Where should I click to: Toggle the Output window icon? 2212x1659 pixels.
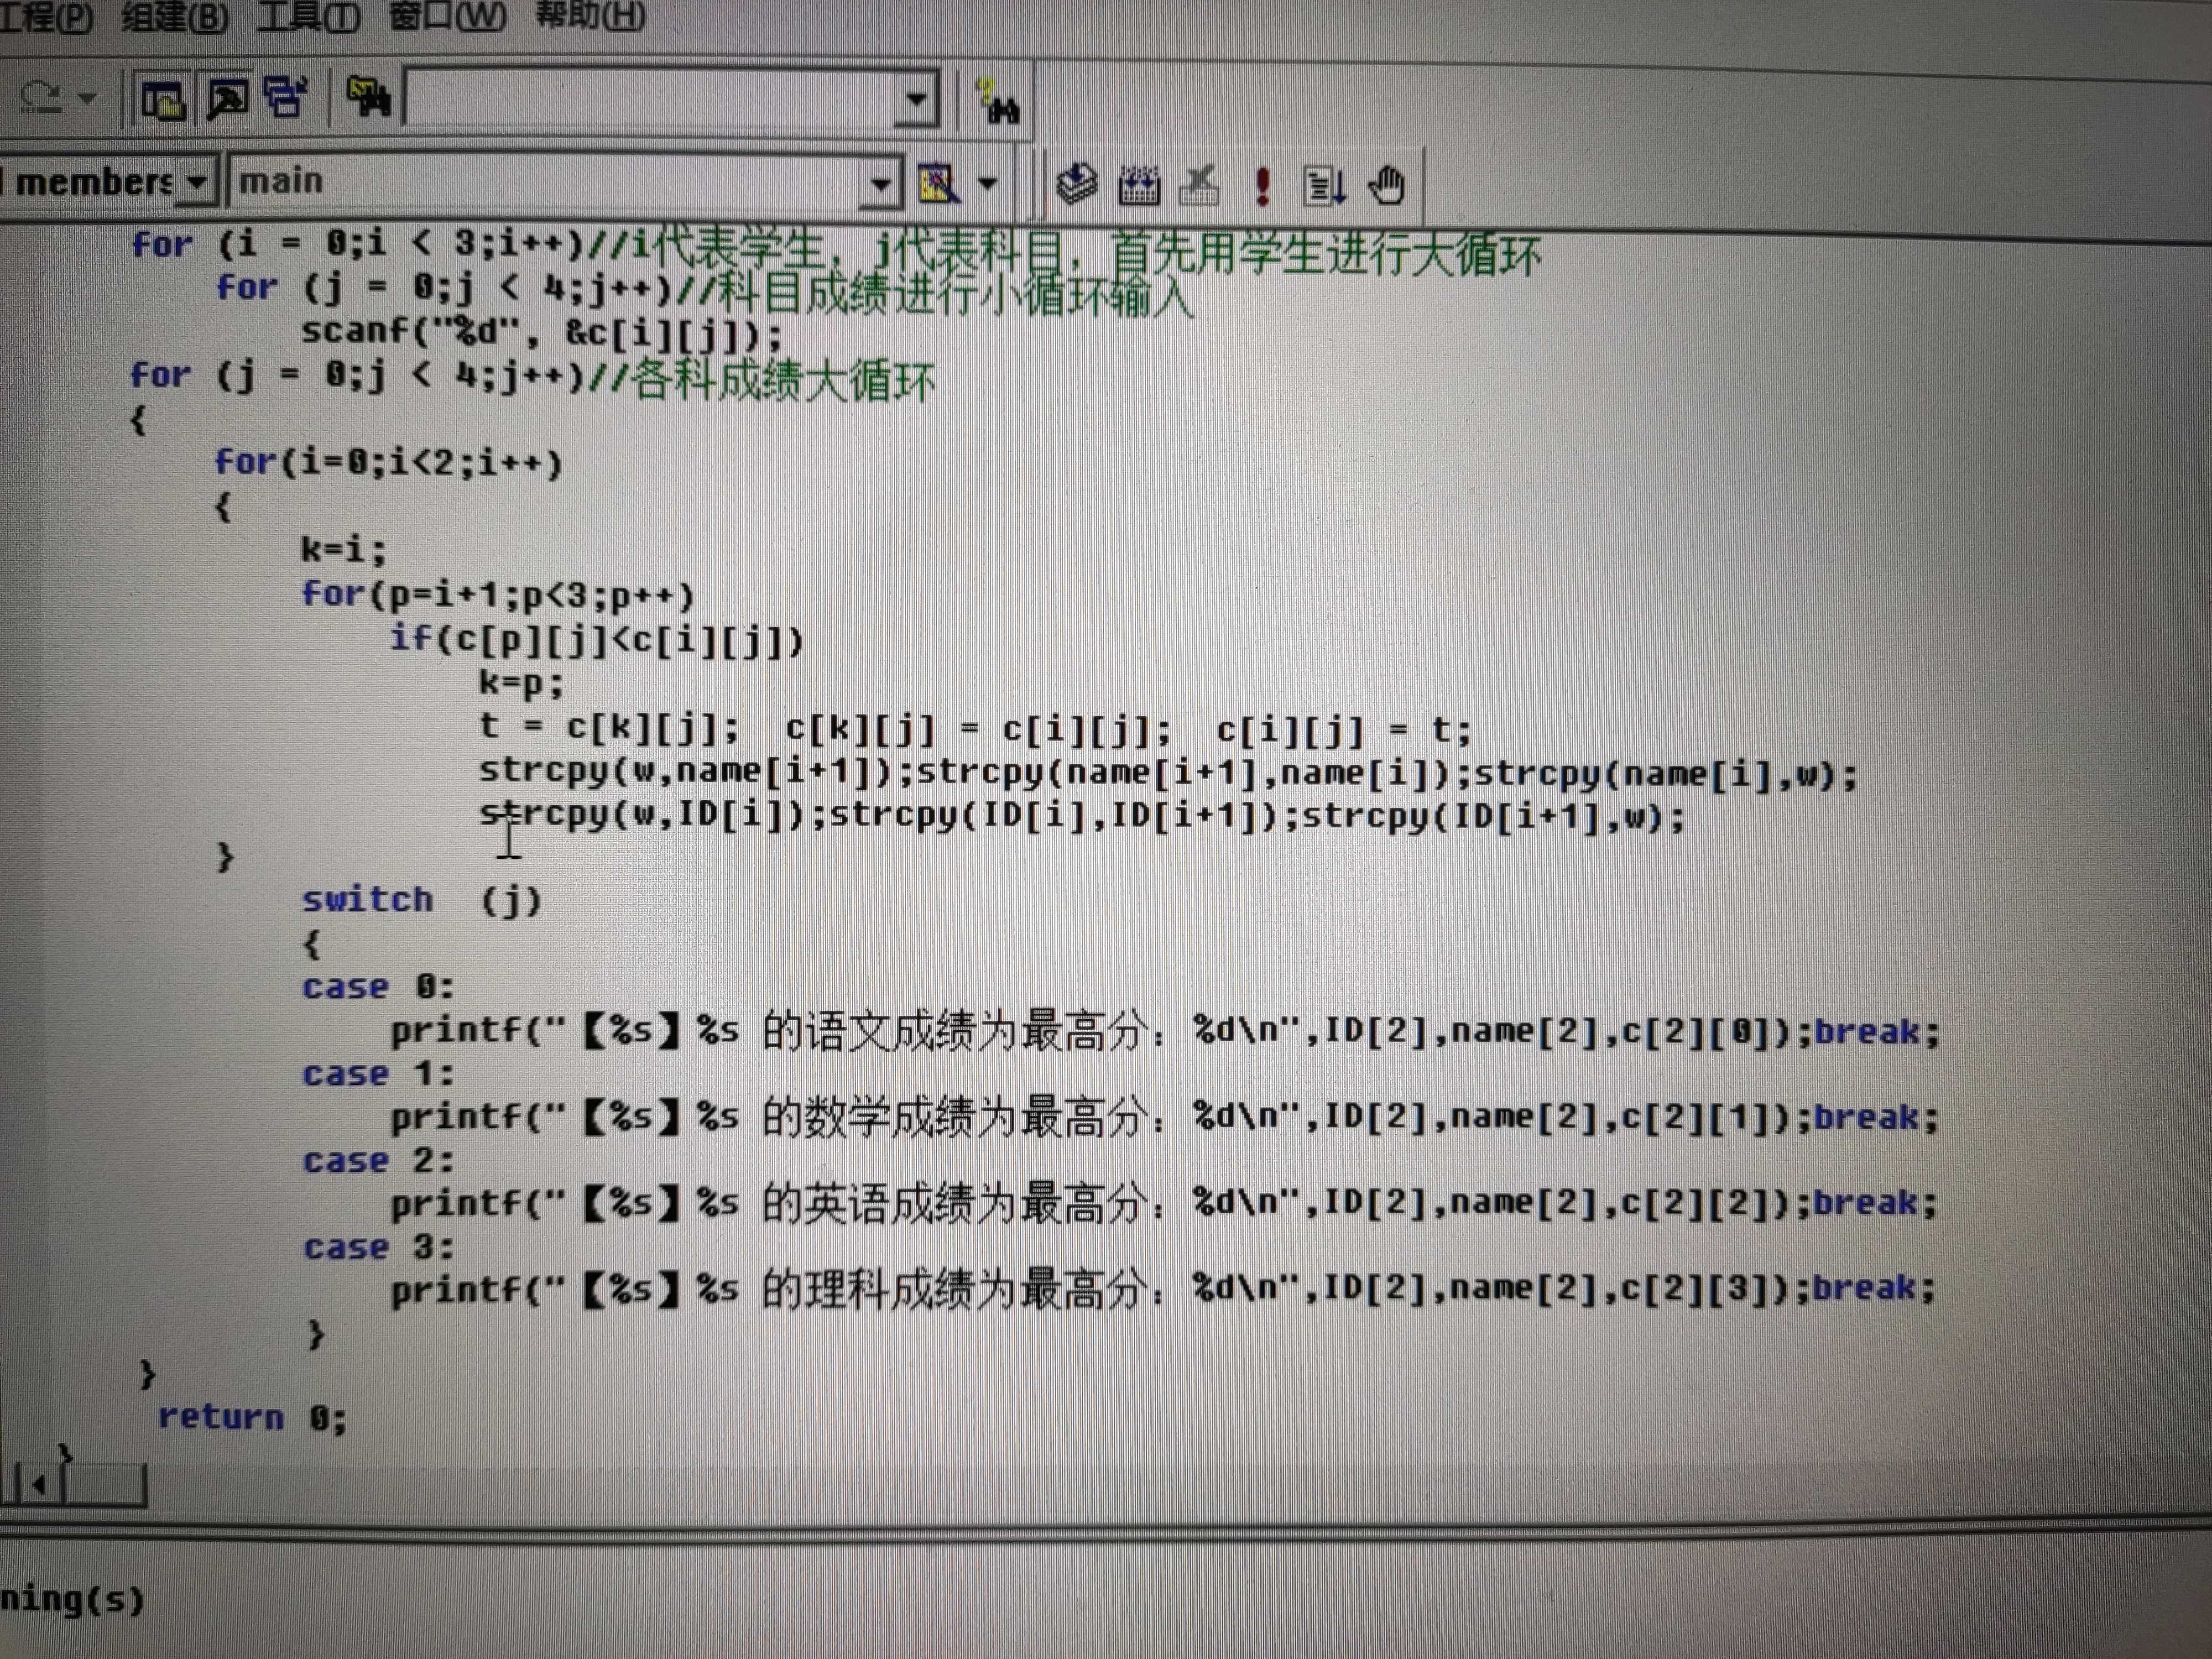(x=227, y=99)
